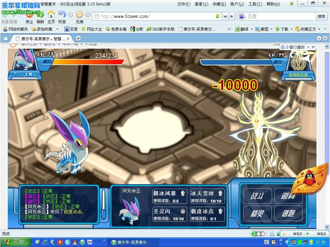Close the 小窗口播放 mini-window bar
Screen dimensions: 330x247
[313, 47]
